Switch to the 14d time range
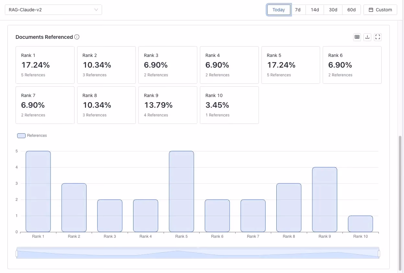This screenshot has width=404, height=273. (x=315, y=10)
